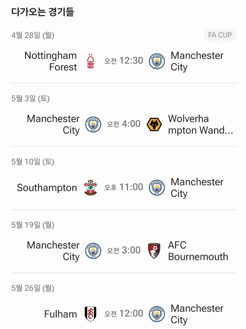Screen dimensions: 246x329
Task: Click the Fulham club crest
Action: point(91,314)
